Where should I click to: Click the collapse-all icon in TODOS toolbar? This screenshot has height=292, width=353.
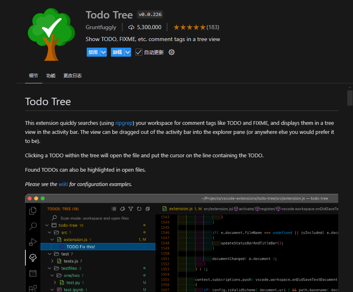click(x=148, y=209)
